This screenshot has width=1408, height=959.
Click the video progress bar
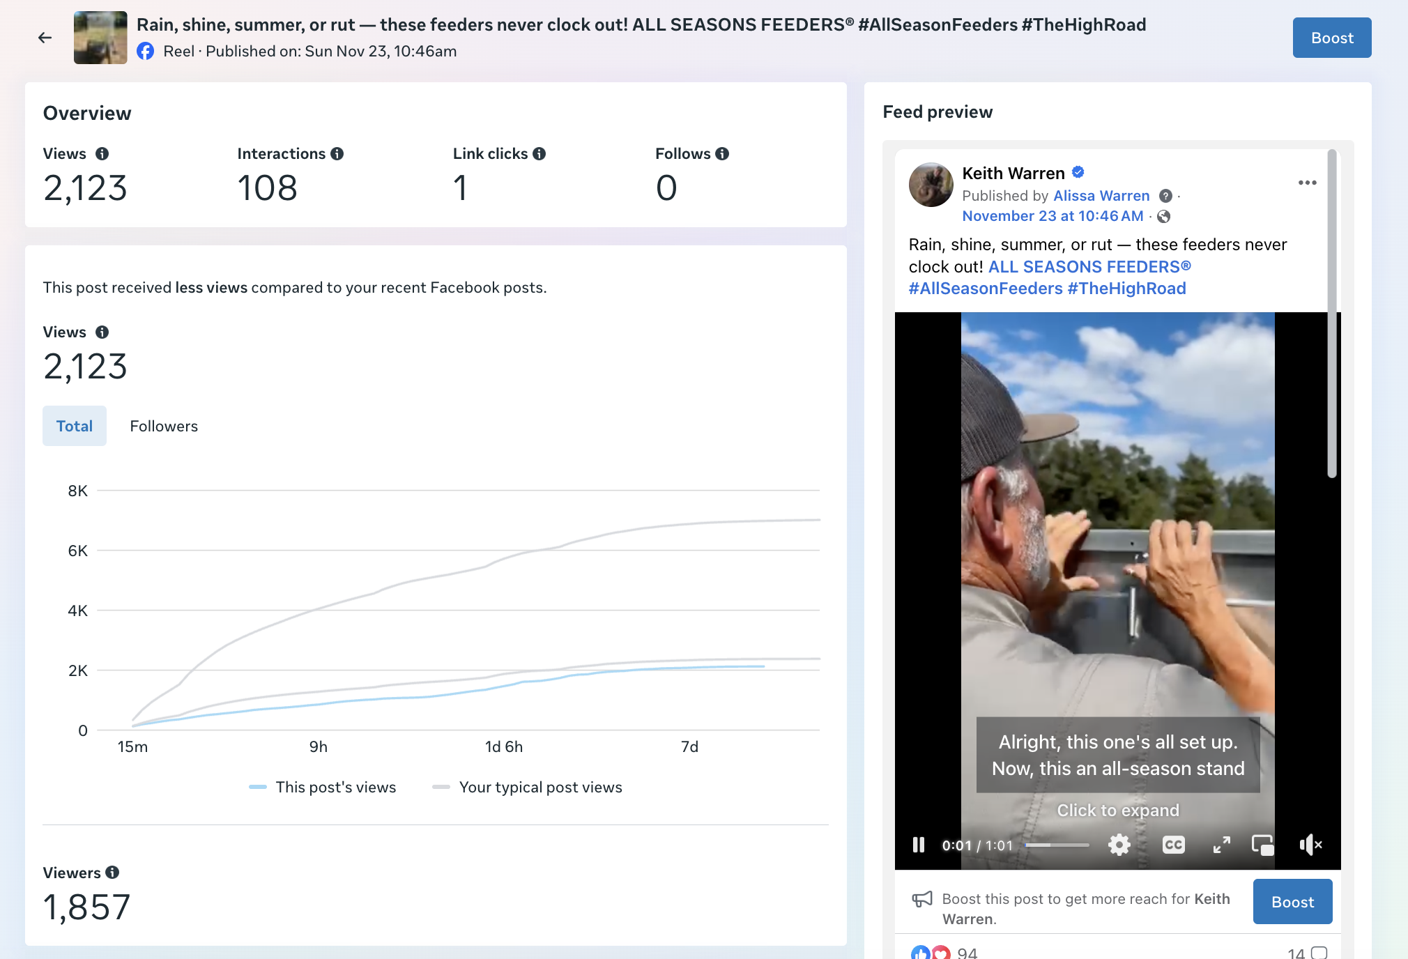(x=1057, y=845)
